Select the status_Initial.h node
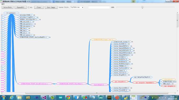The width and height of the screenshot is (179, 100). (x=120, y=73)
